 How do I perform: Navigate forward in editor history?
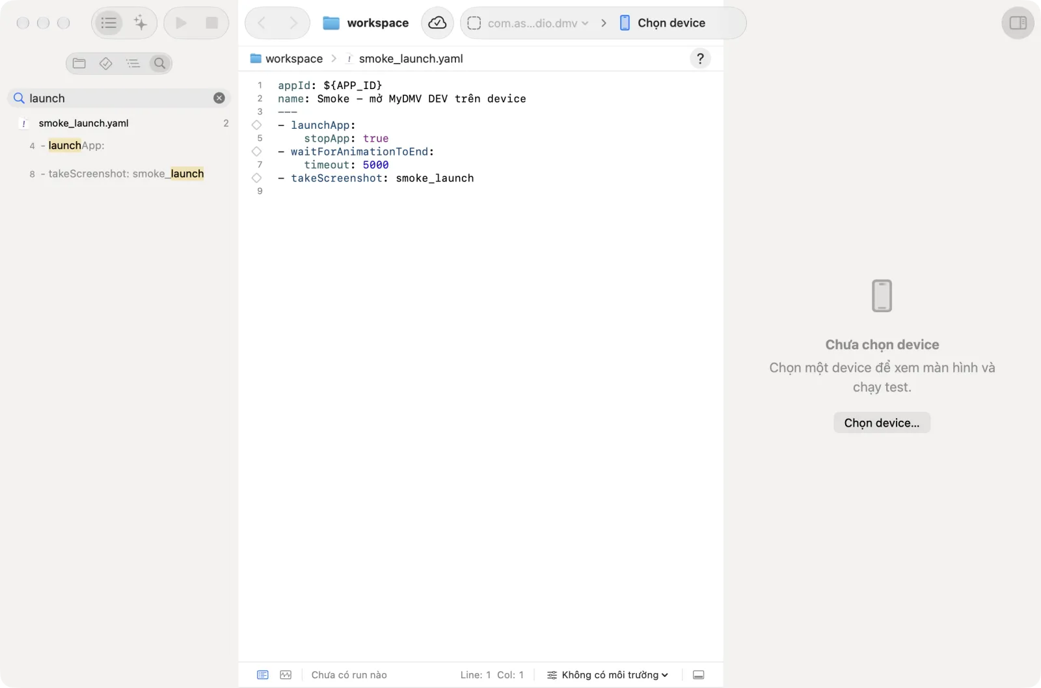(x=293, y=23)
